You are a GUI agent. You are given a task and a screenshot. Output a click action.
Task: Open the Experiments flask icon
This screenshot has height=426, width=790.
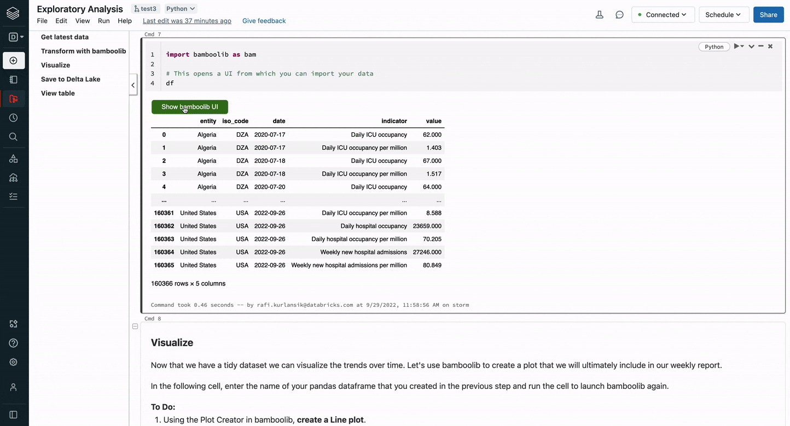click(x=600, y=15)
